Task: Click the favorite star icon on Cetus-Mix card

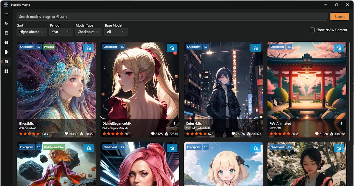Action: coord(255,48)
